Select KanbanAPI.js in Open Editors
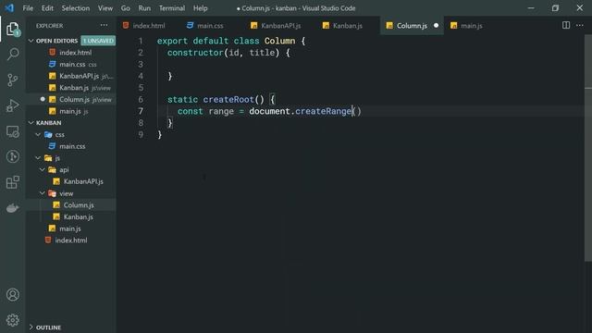Screen dimensions: 592x333 click(x=71, y=76)
